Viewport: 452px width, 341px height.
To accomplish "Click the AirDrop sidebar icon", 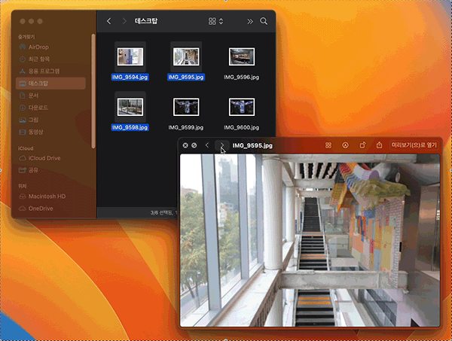I will tap(23, 47).
